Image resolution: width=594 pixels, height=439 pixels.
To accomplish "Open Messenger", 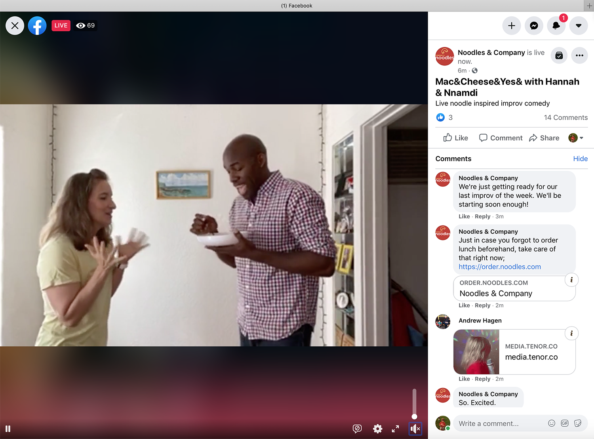I will coord(534,25).
